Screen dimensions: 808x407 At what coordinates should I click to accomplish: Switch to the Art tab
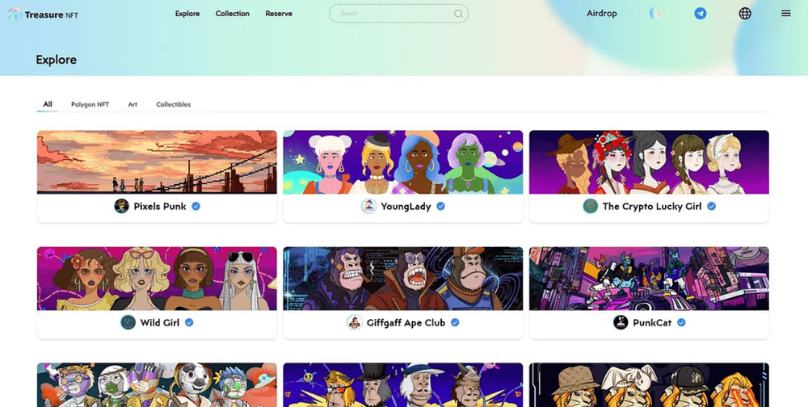(133, 104)
